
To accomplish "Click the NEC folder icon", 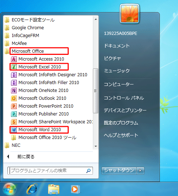I will tap(7, 145).
